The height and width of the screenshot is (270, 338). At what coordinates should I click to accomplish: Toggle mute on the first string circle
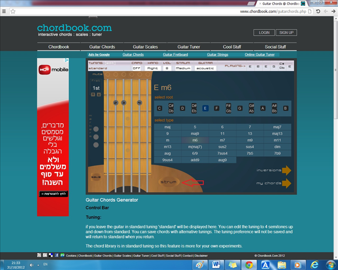pyautogui.click(x=108, y=75)
